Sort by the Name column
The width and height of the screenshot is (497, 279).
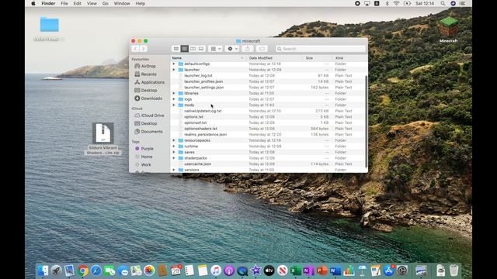(208, 58)
